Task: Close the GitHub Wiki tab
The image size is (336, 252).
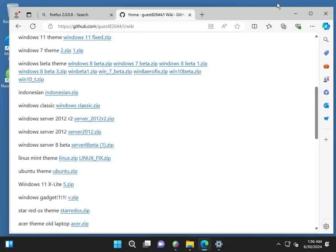Action: (190, 15)
